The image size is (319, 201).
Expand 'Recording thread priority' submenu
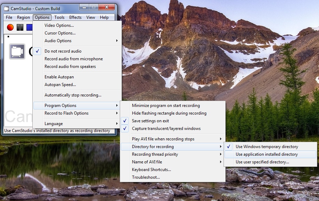[155, 154]
